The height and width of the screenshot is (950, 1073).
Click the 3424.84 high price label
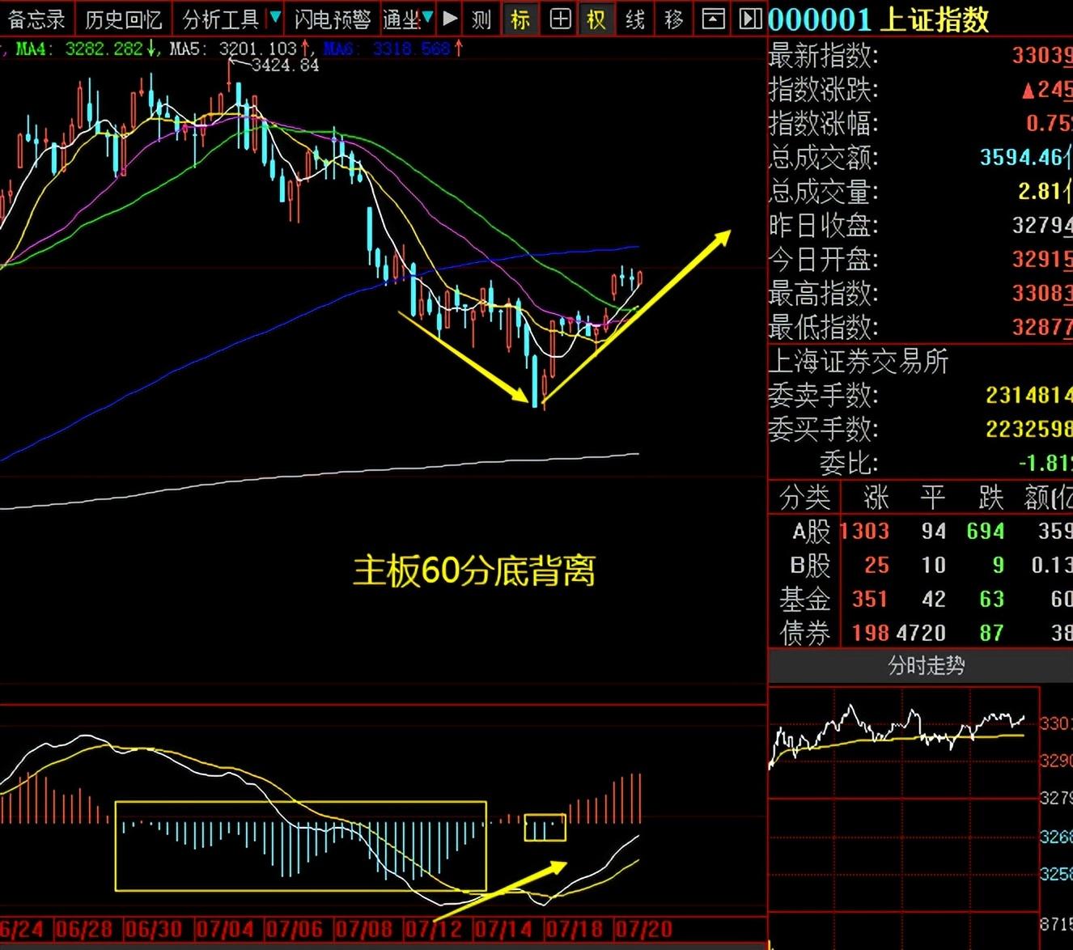(285, 66)
